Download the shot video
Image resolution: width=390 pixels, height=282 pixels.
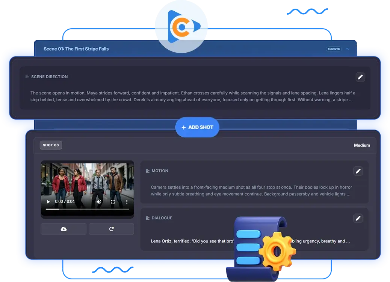tap(63, 229)
